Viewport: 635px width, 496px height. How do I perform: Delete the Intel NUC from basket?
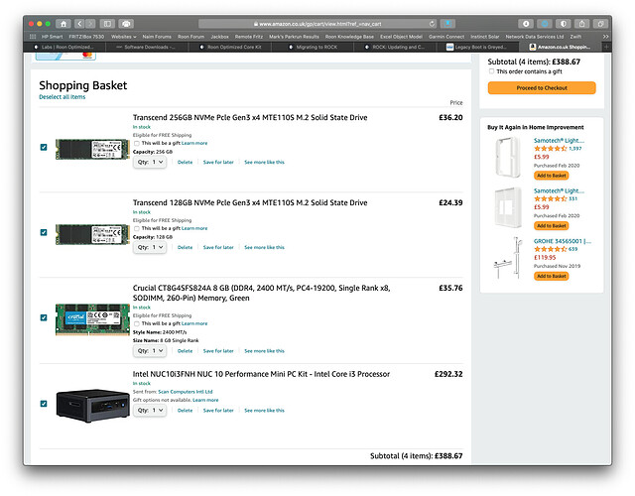point(185,410)
